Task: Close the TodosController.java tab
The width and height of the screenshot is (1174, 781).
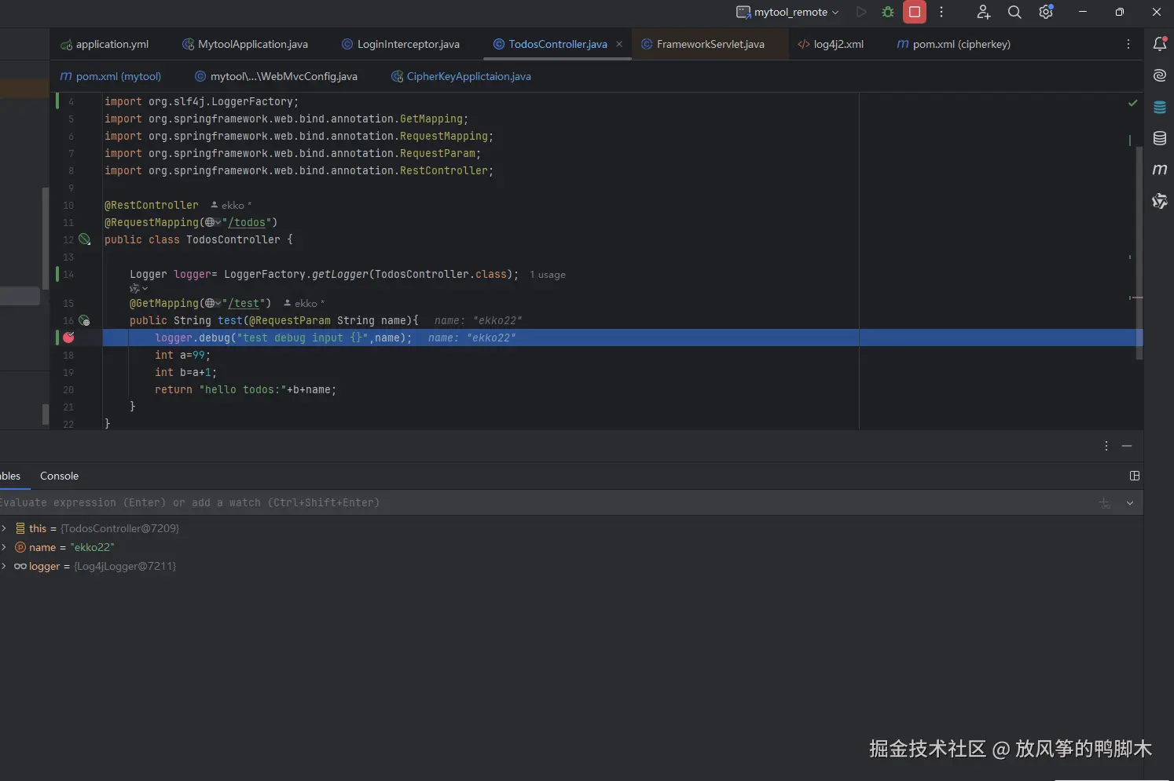Action: 619,44
